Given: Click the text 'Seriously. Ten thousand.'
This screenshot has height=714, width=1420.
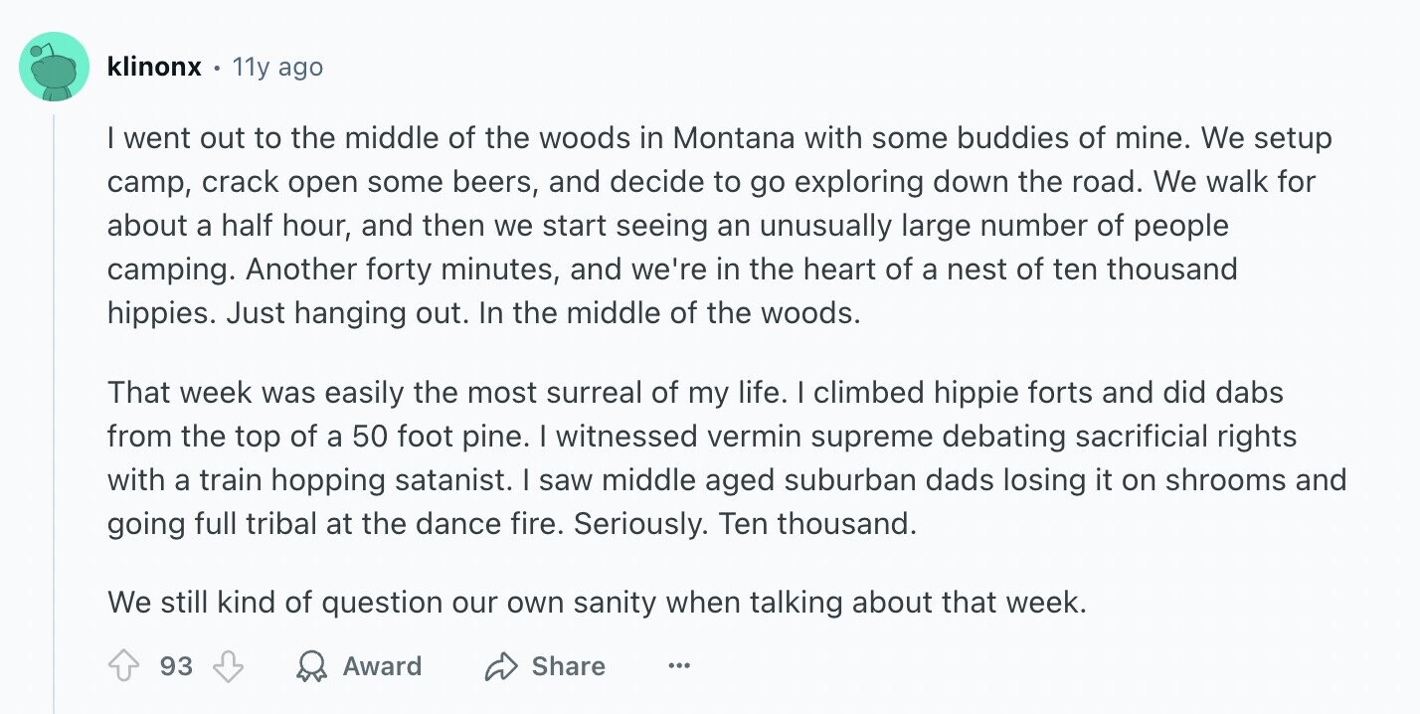Looking at the screenshot, I should (744, 524).
